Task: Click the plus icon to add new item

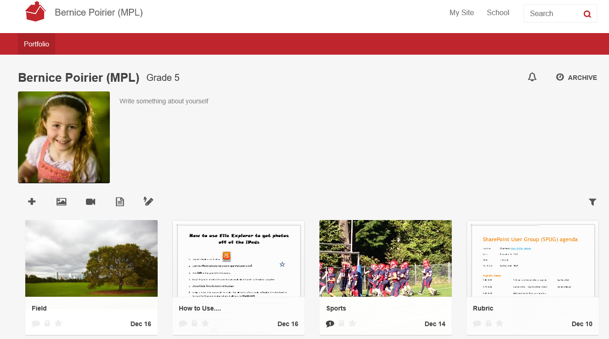Action: tap(32, 202)
